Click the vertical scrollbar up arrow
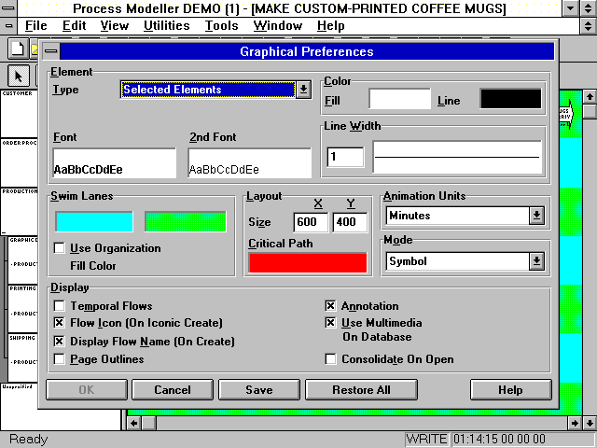This screenshot has height=448, width=597. tap(589, 97)
